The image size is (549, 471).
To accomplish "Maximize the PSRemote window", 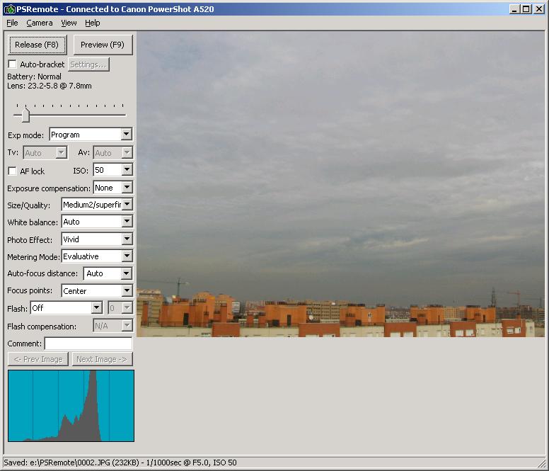I will tap(526, 9).
